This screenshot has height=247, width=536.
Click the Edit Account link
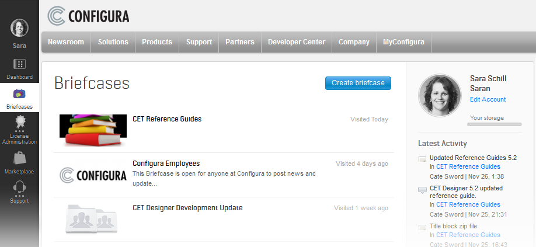coord(488,99)
